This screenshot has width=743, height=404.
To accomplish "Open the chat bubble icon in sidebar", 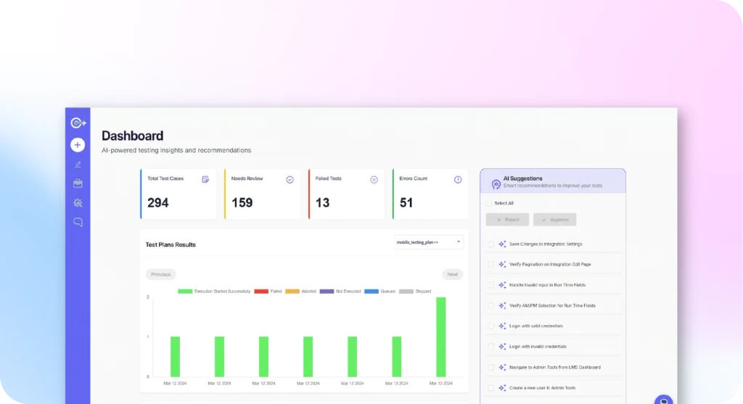I will (x=78, y=222).
